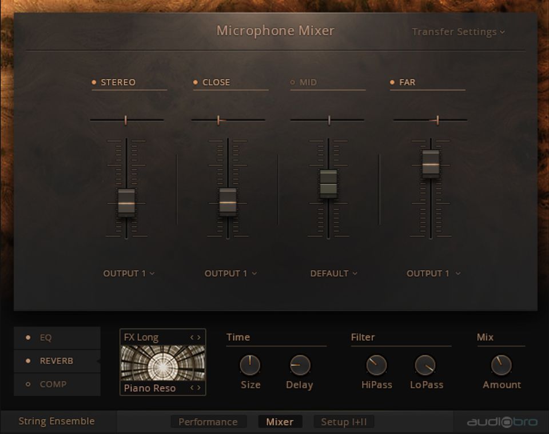This screenshot has height=434, width=549.
Task: Open STEREO channel OUTPUT 1 dropdown
Action: pyautogui.click(x=129, y=274)
